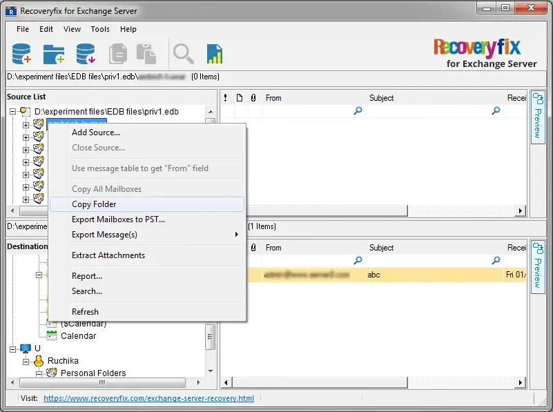
Task: Sort source list by Subject column
Action: point(381,98)
